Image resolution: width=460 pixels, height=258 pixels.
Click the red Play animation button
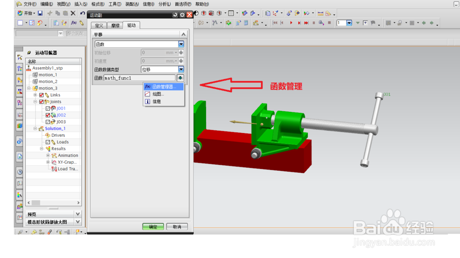pos(291,22)
